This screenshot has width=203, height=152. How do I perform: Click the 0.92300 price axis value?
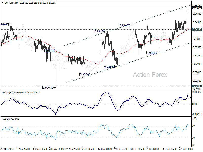click(x=197, y=81)
